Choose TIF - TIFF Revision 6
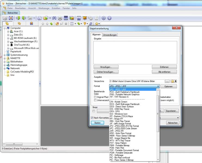 [x=133, y=97]
